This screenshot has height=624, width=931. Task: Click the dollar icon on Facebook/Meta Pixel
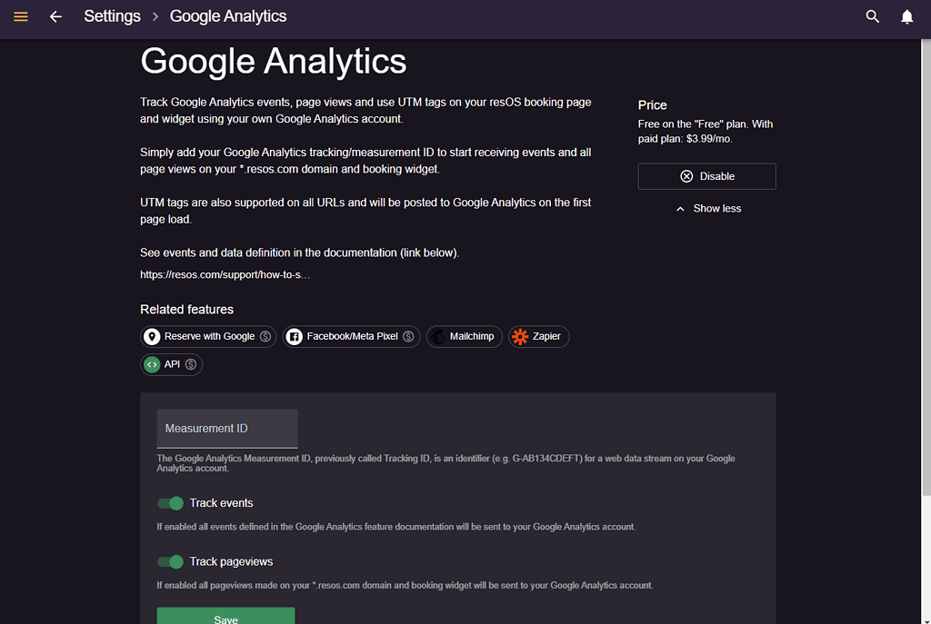pyautogui.click(x=408, y=336)
